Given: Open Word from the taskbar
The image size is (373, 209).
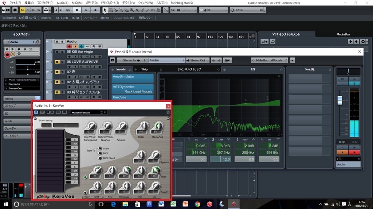Looking at the screenshot, I should [x=161, y=204].
